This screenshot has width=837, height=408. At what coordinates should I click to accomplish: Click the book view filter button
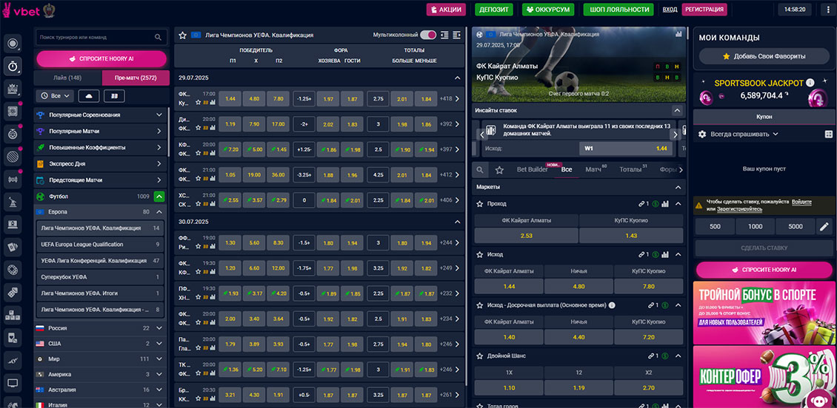point(114,96)
